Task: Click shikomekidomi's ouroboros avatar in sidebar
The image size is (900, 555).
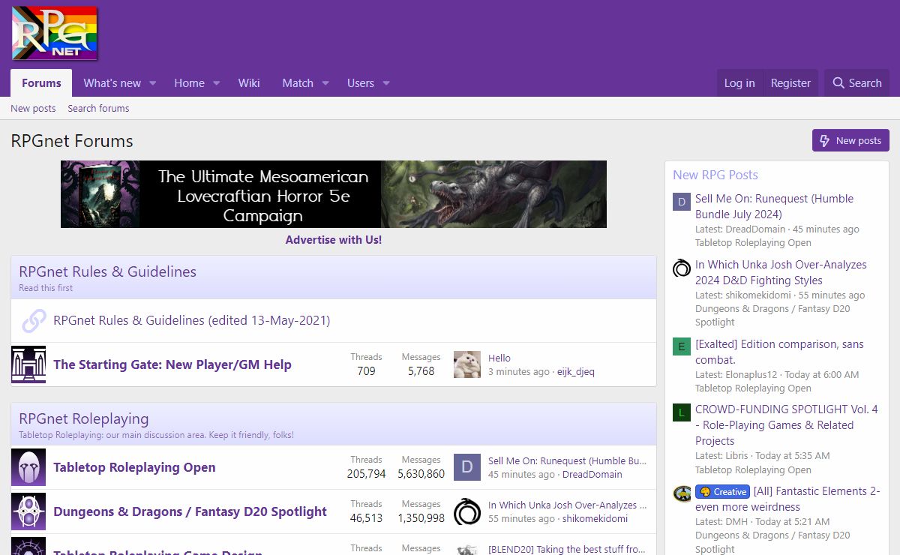Action: 682,268
